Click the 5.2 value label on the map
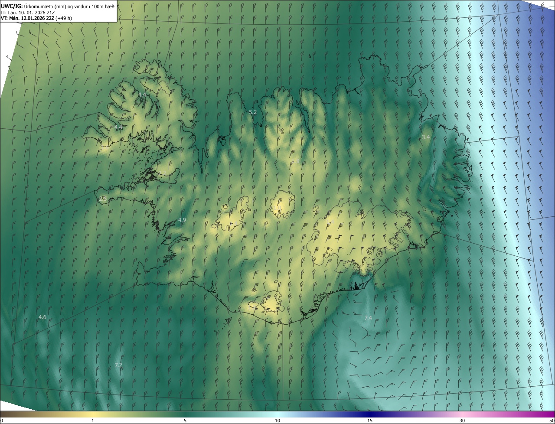The width and height of the screenshot is (555, 424). (x=253, y=112)
